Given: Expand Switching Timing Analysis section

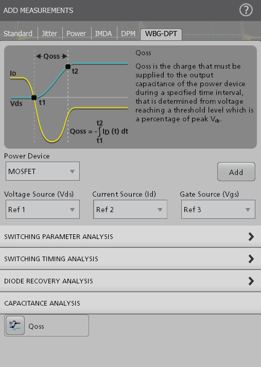Looking at the screenshot, I should point(131,259).
